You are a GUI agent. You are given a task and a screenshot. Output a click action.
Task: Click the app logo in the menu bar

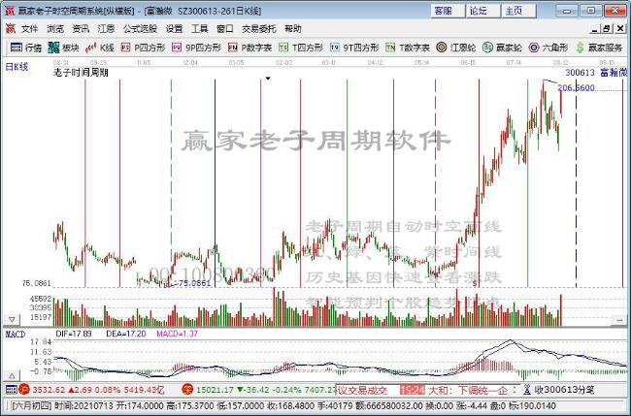point(11,28)
